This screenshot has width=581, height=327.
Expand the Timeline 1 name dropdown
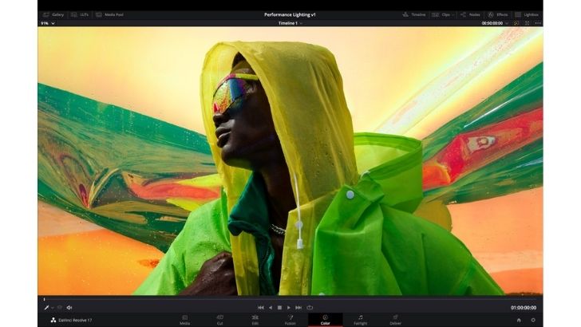302,23
